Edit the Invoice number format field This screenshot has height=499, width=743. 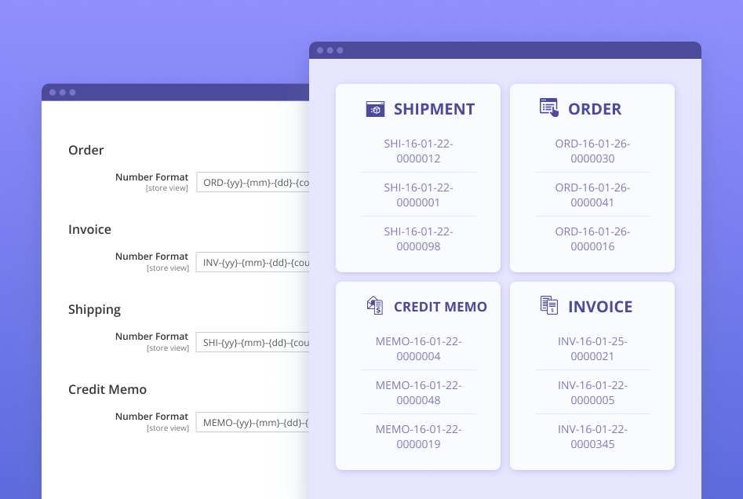[253, 263]
